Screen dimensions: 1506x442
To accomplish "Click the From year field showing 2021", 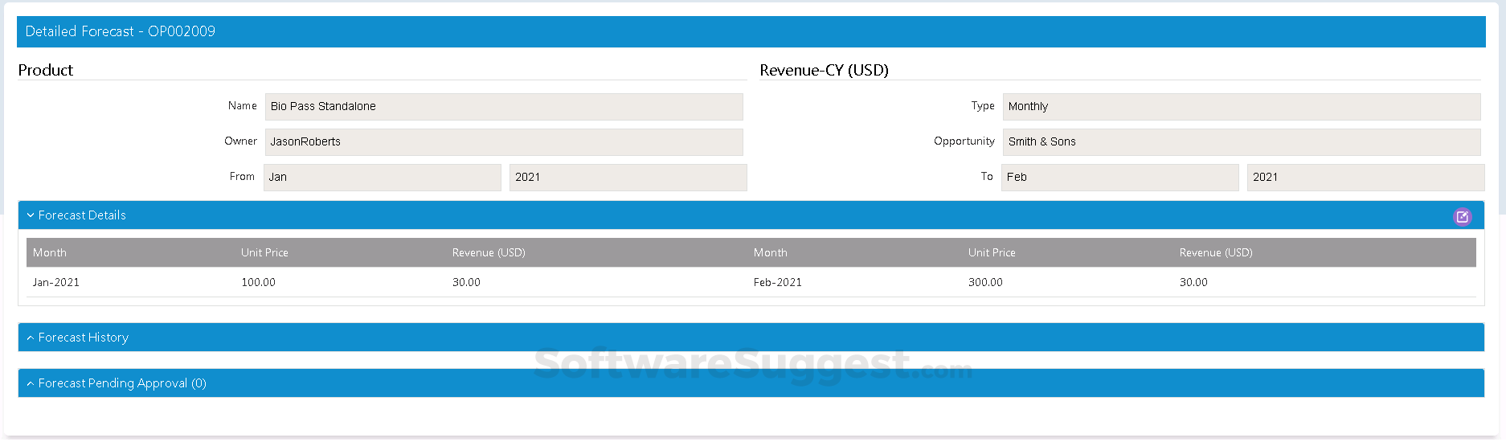I will [x=627, y=178].
